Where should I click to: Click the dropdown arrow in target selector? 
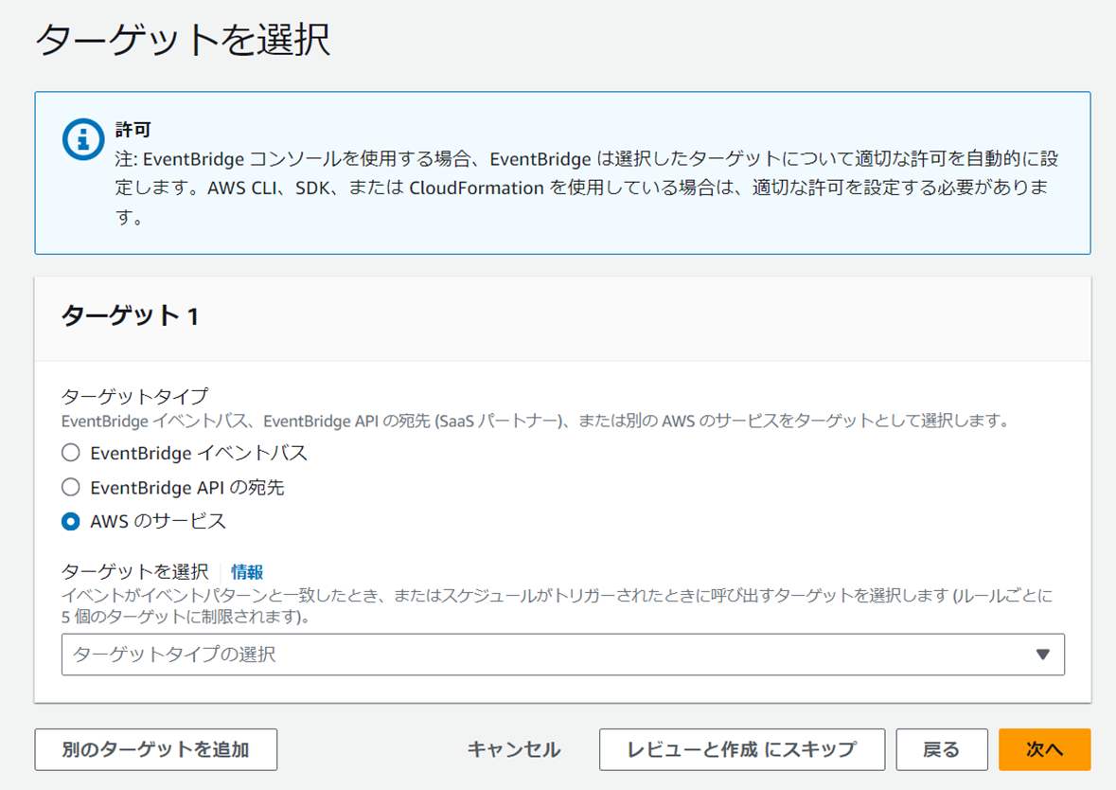coord(1043,654)
